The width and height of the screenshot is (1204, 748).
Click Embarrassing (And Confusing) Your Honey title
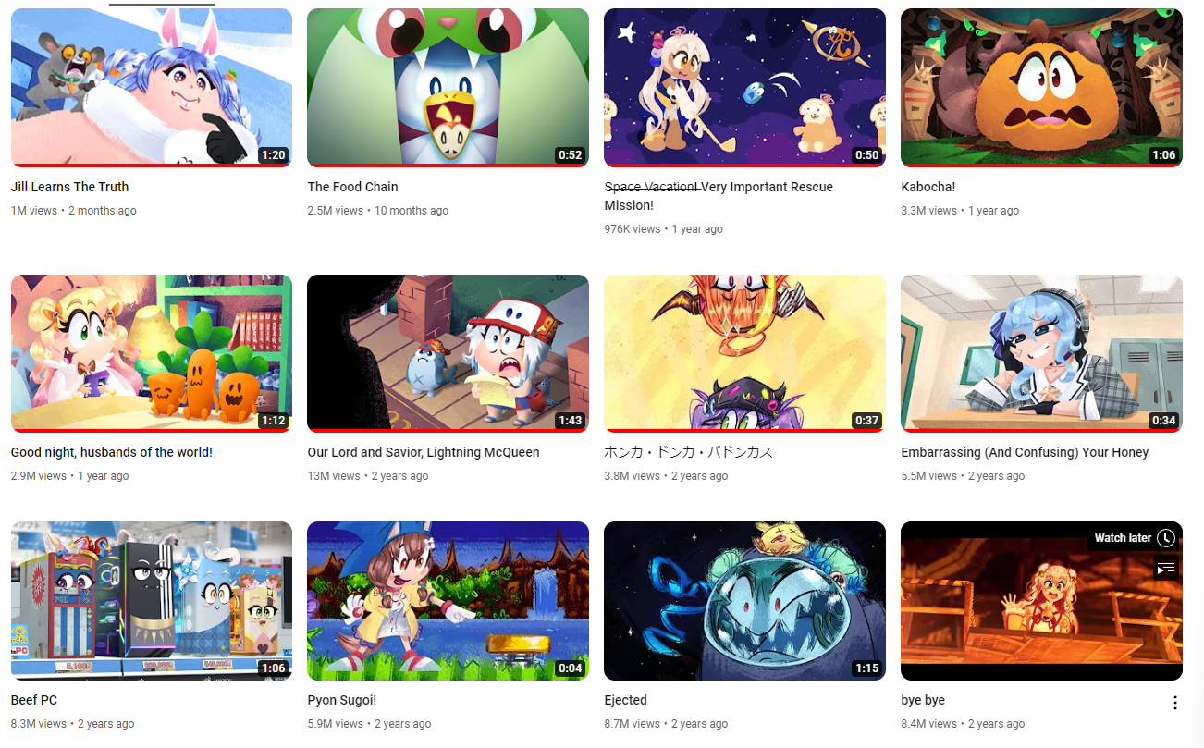(x=1025, y=452)
